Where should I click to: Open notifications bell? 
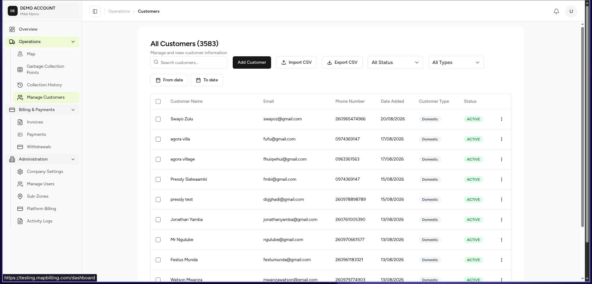click(x=556, y=11)
